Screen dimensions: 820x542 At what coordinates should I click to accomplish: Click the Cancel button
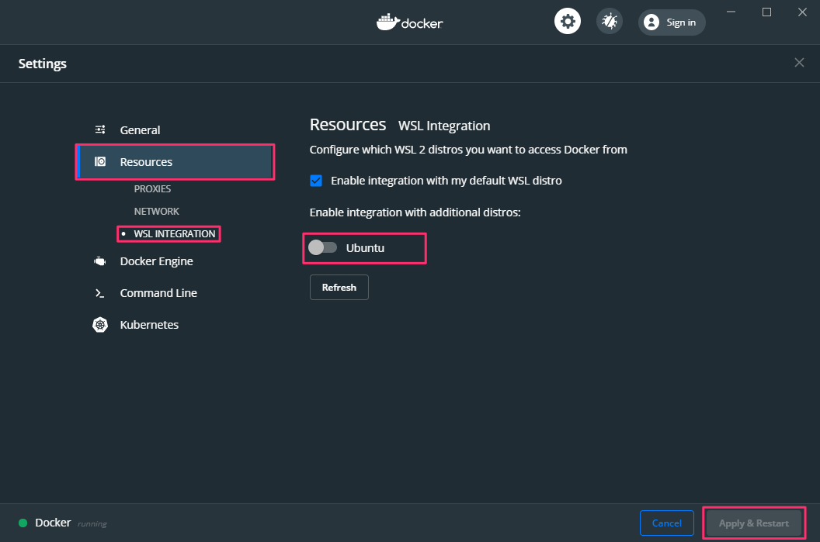click(666, 523)
